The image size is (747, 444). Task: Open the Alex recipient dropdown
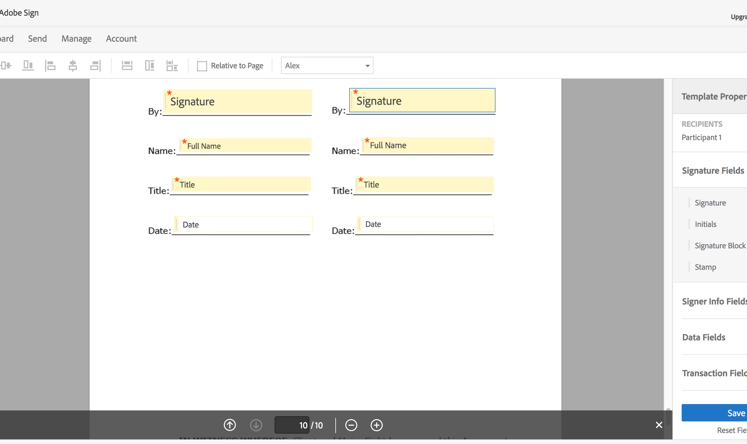[327, 65]
